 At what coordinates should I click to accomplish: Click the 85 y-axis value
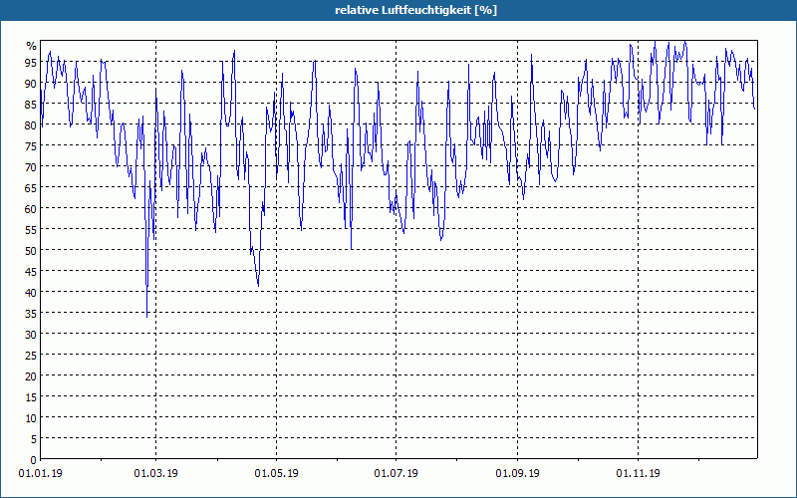point(31,104)
